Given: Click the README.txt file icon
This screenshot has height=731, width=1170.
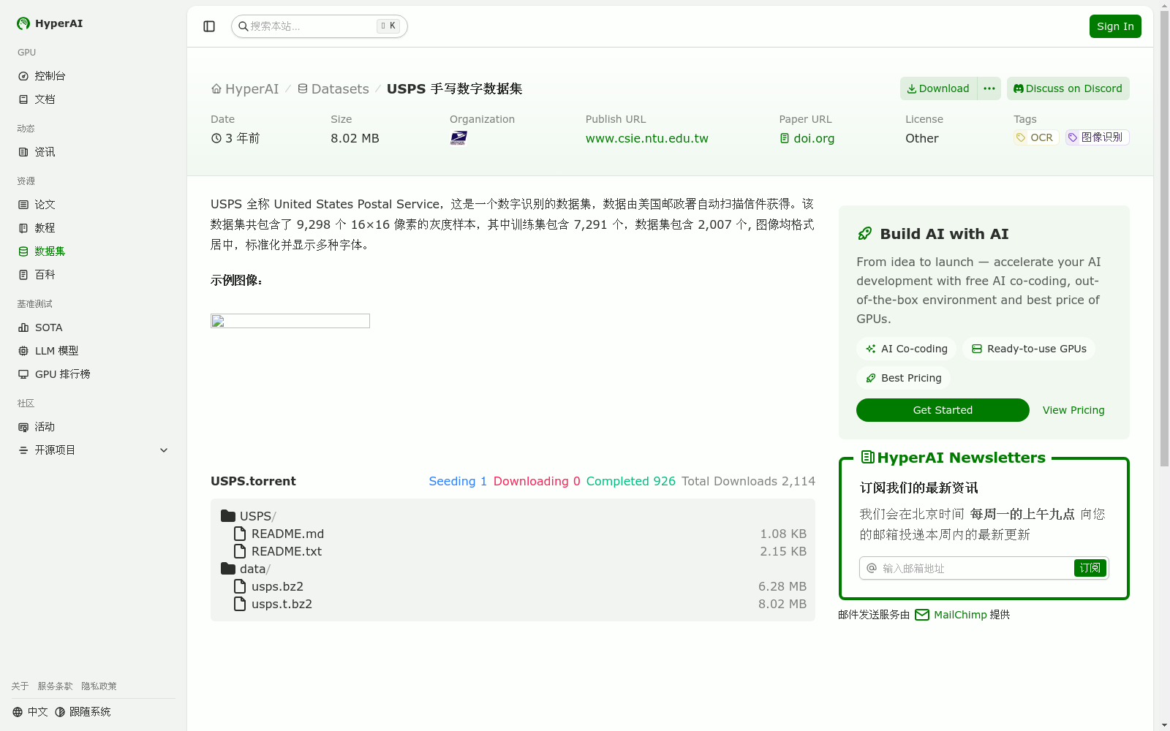Looking at the screenshot, I should [x=240, y=551].
